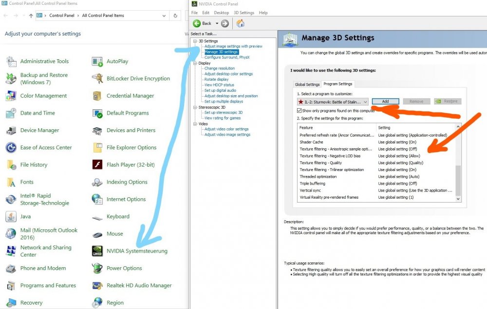This screenshot has width=487, height=309.
Task: Open Power Options icon
Action: [x=97, y=268]
